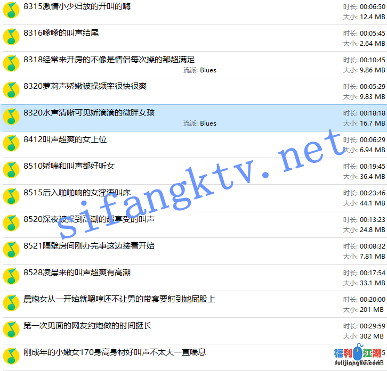The image size is (387, 371).
Task: Click the music icon for track 8515
Action: point(11,197)
